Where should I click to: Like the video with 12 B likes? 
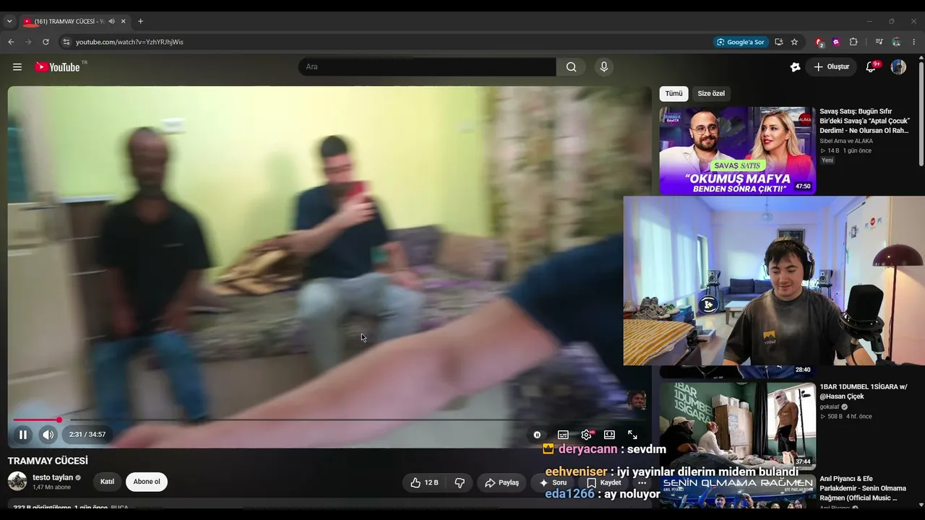coord(424,482)
